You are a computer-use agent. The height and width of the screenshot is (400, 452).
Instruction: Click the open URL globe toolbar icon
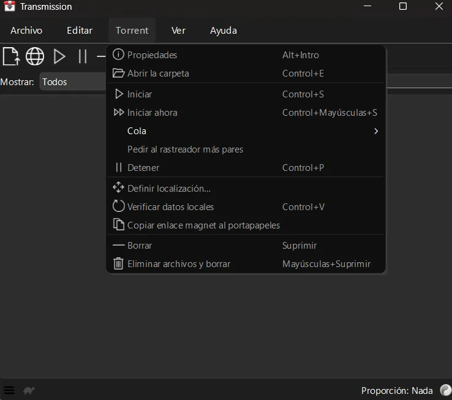pos(35,56)
